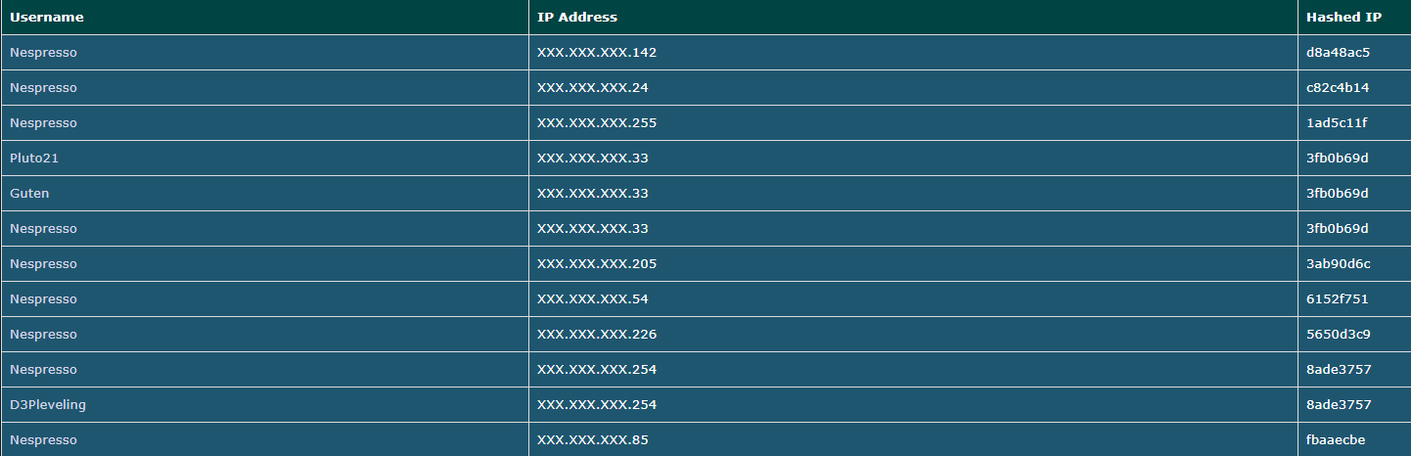Click Nespresso with IP ending .226
This screenshot has width=1411, height=456.
[x=43, y=335]
